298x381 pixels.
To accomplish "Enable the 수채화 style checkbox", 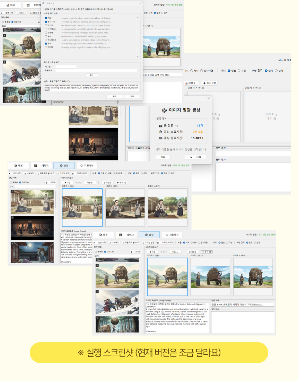I will 46,33.
